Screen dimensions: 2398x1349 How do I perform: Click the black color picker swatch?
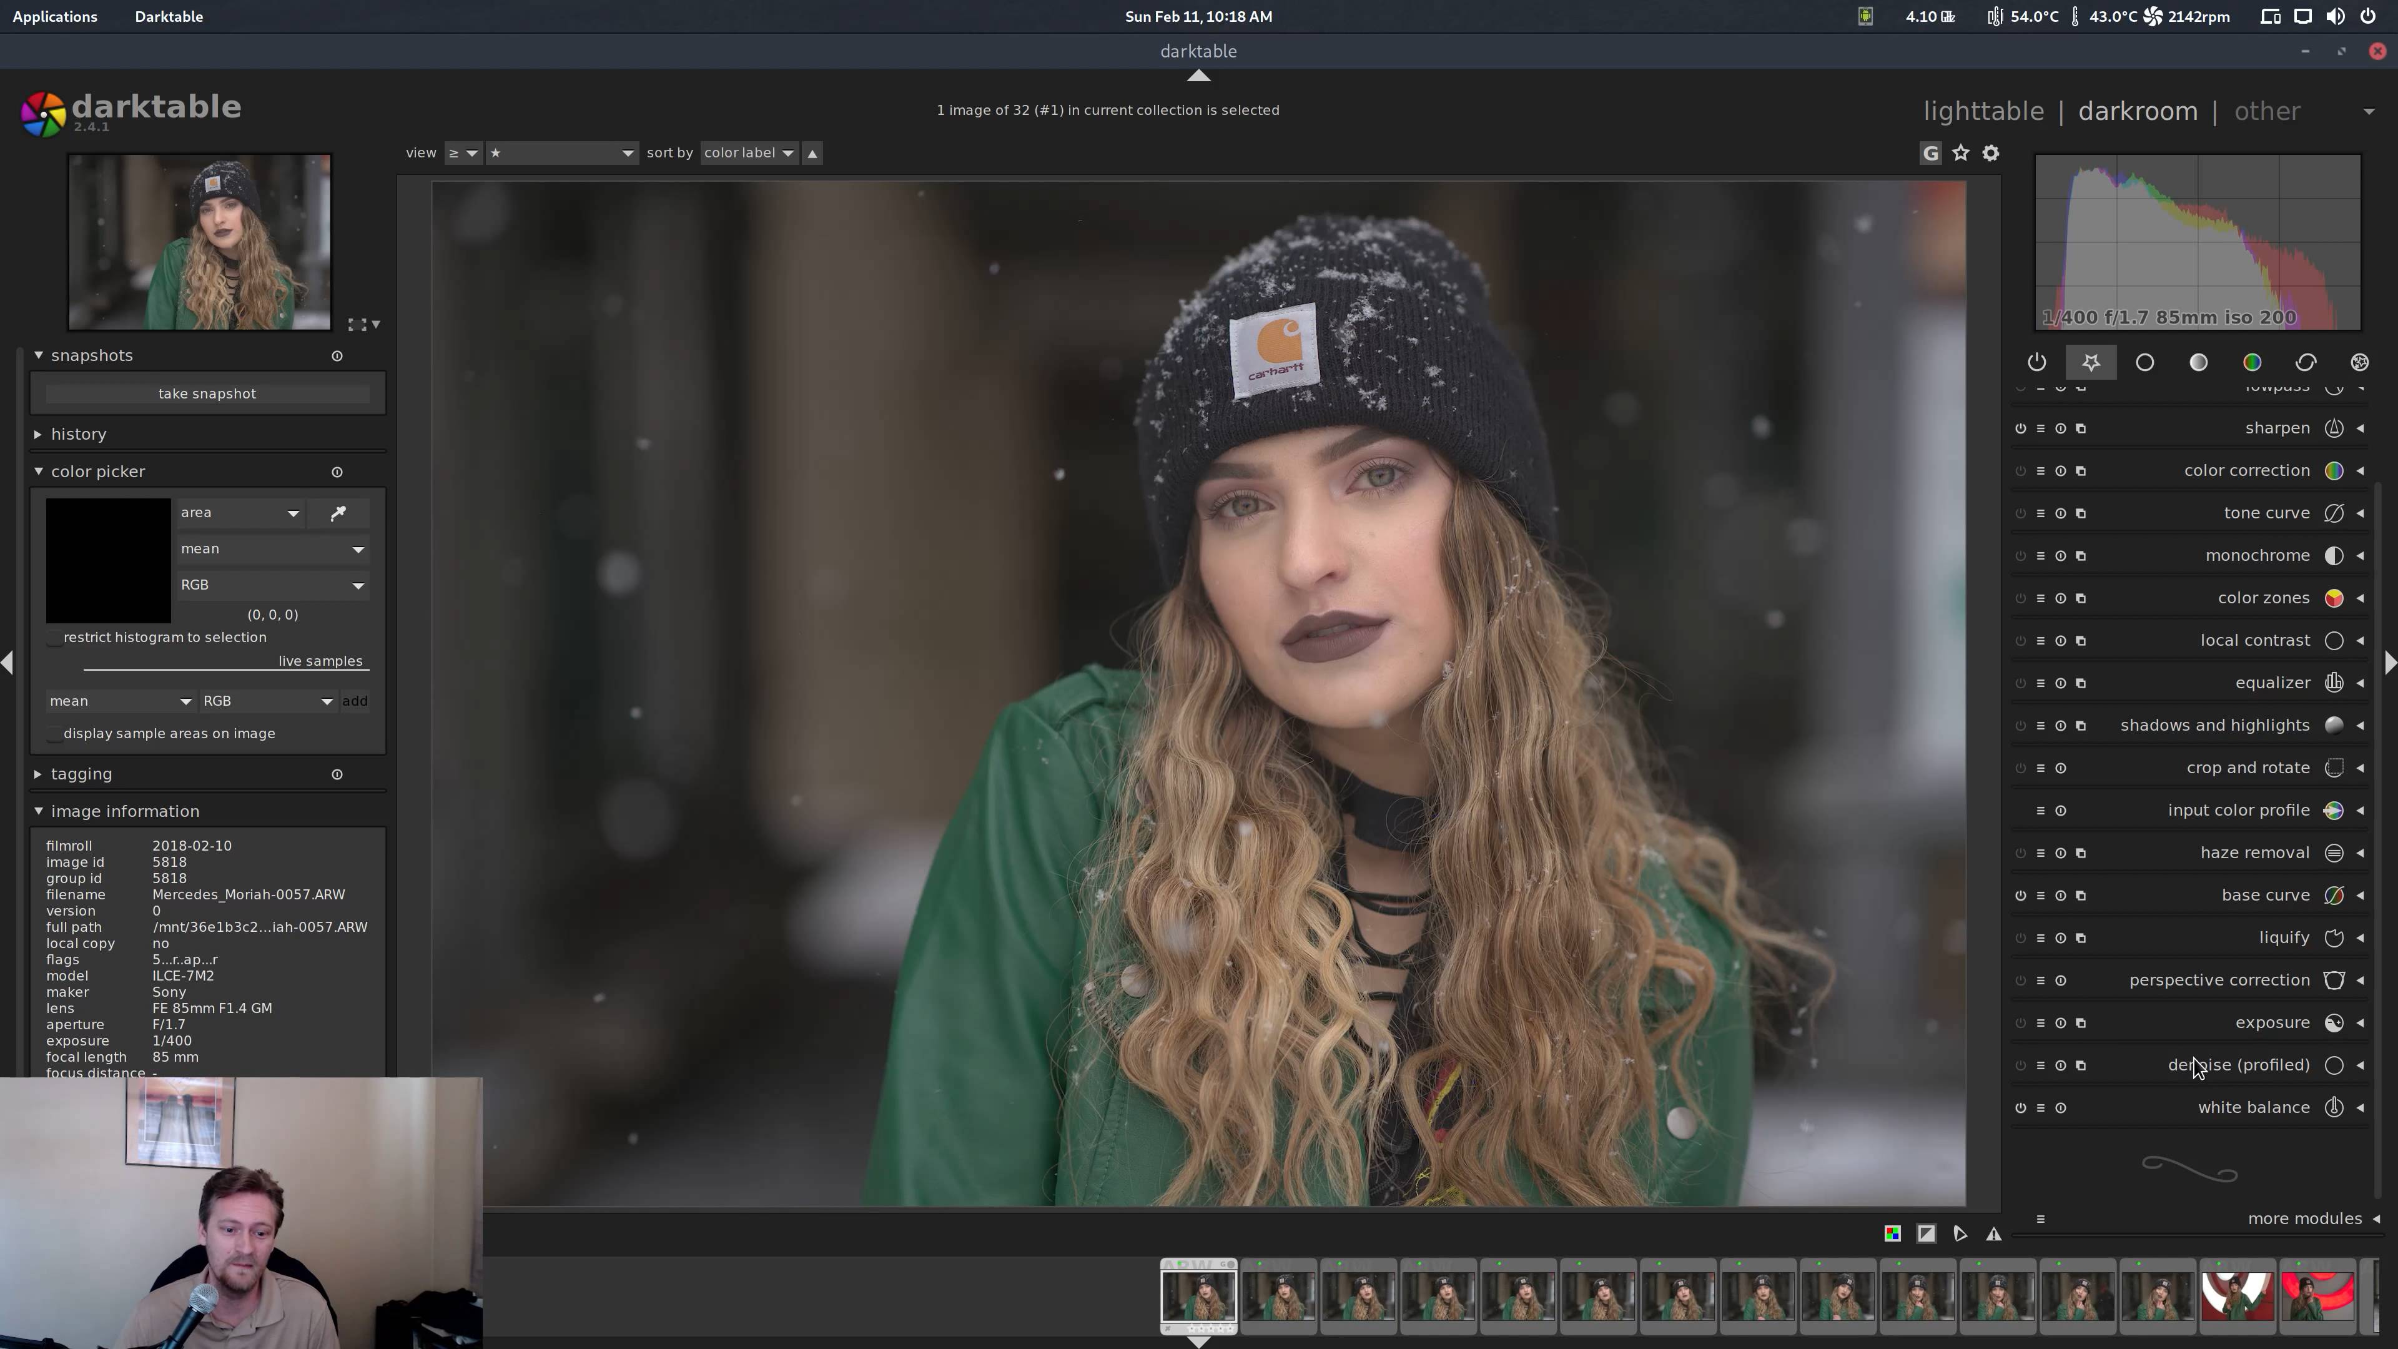click(108, 560)
